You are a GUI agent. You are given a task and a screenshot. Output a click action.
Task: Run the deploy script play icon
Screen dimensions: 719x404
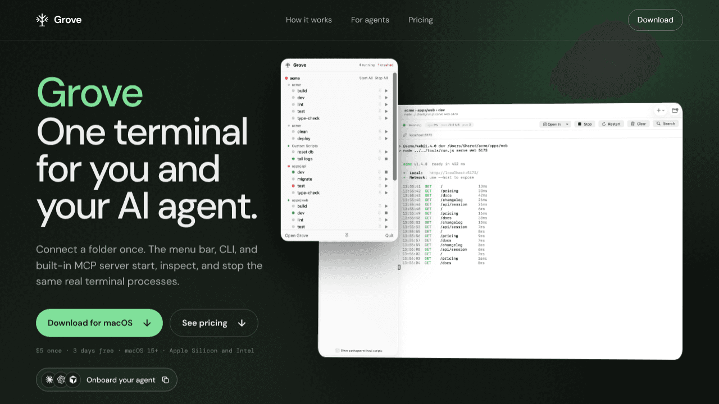(386, 139)
